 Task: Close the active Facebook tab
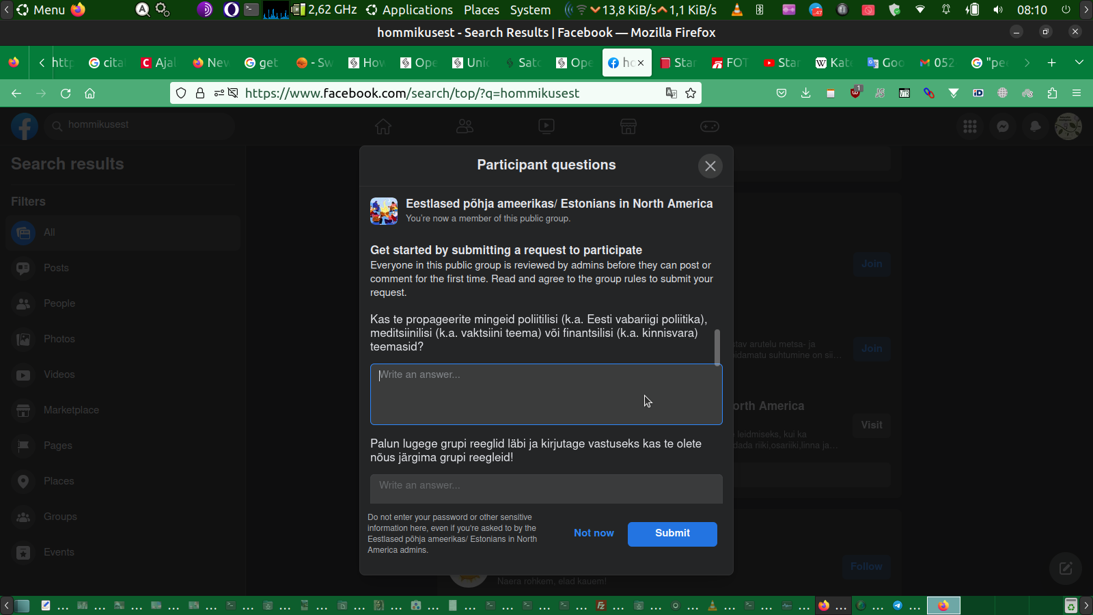[x=641, y=63]
